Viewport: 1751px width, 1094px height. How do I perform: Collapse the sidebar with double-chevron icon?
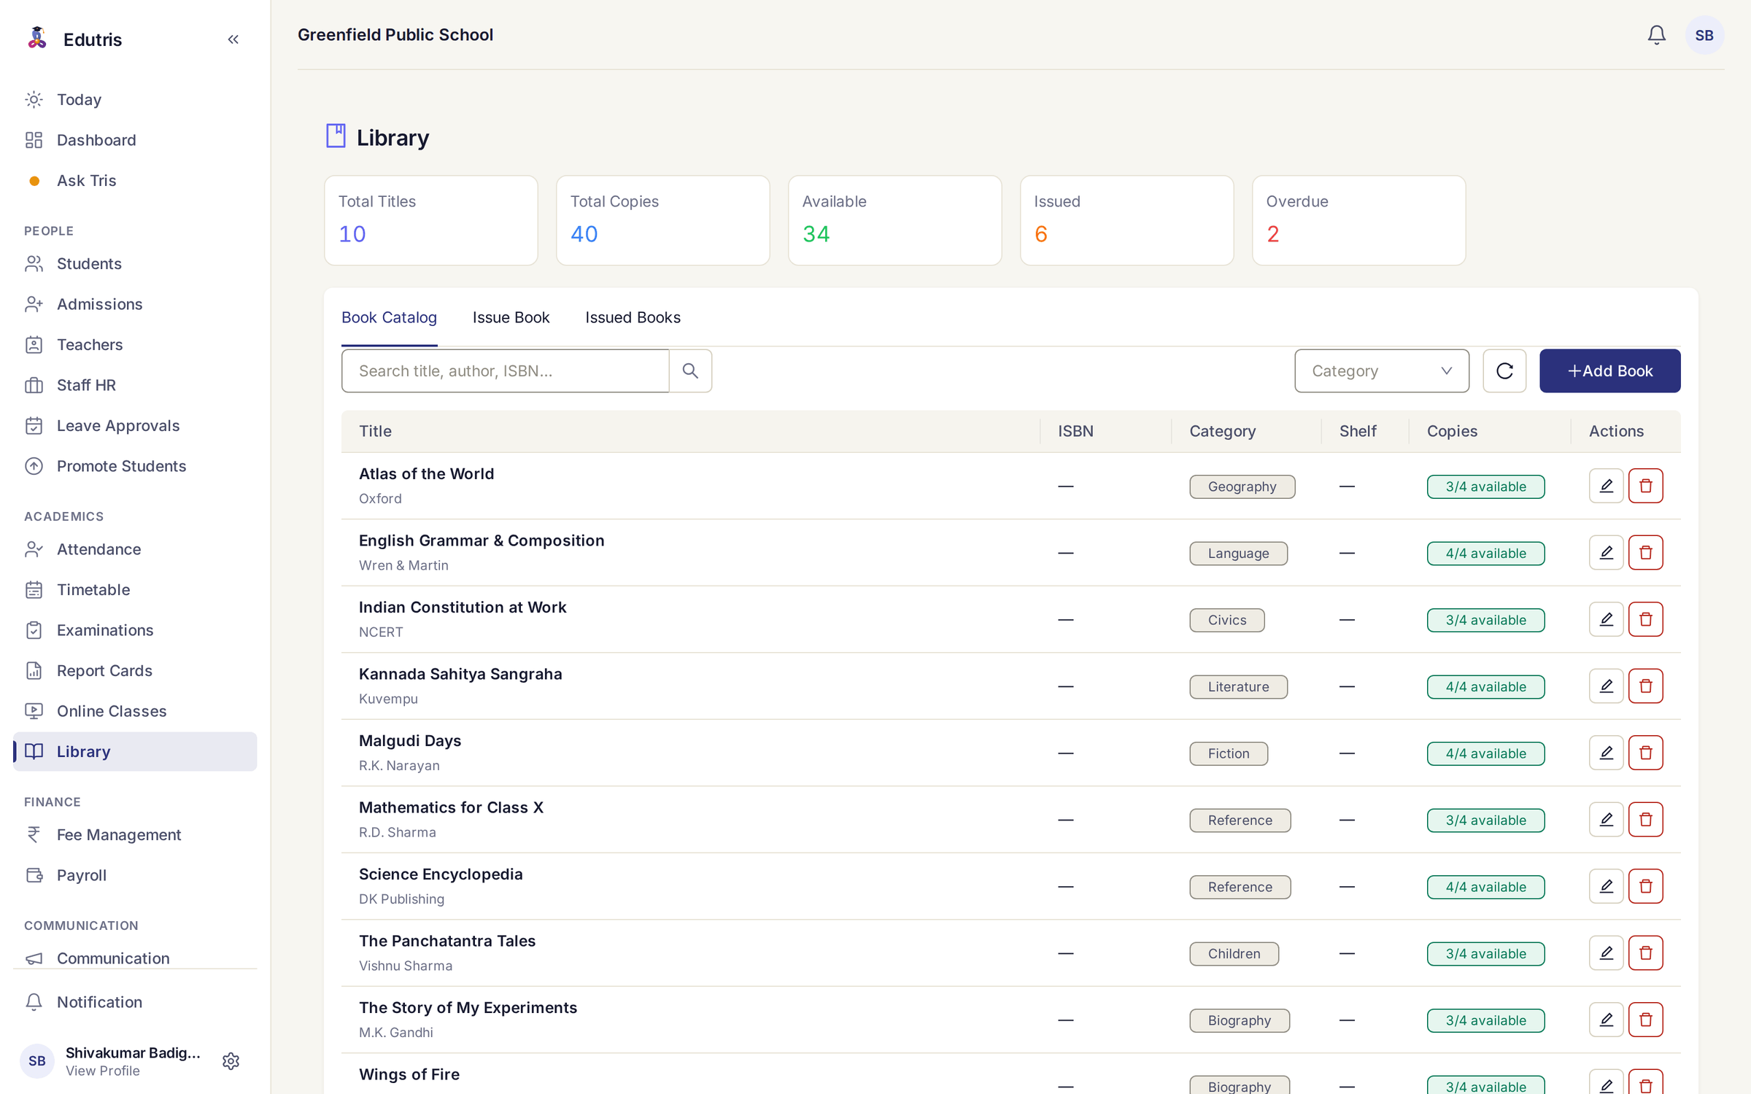pos(233,39)
